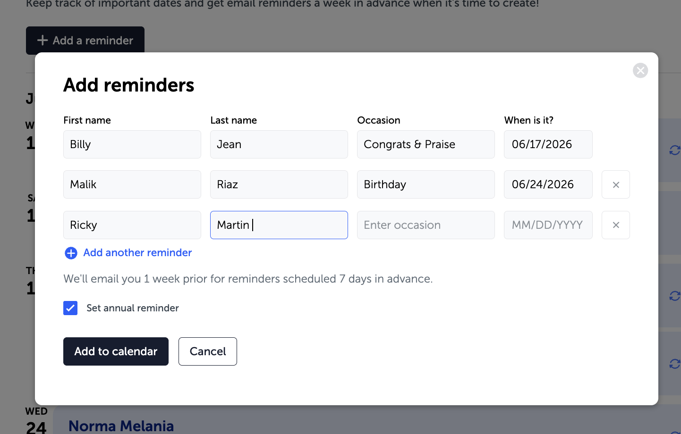Click the first name field containing Billy
The image size is (681, 434).
[132, 144]
